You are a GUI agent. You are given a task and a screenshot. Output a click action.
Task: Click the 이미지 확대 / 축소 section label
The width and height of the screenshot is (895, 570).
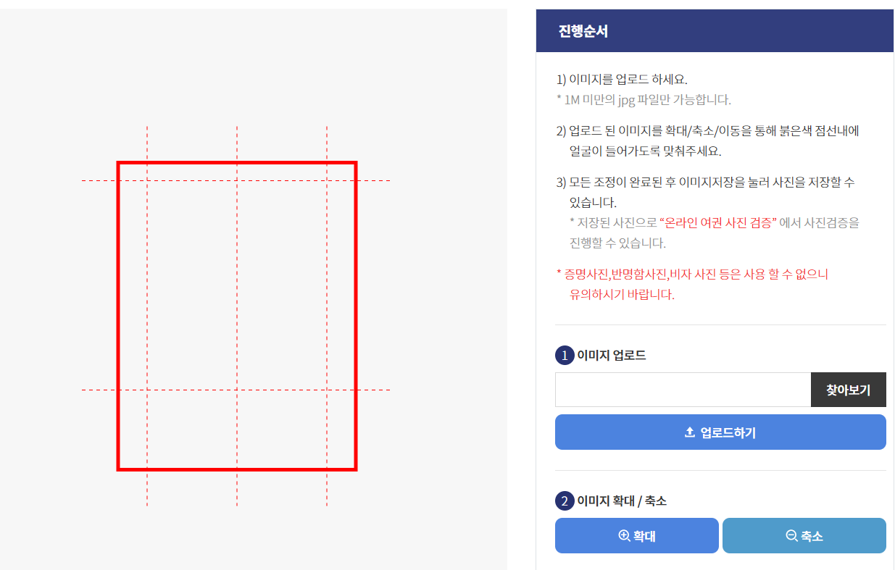click(x=620, y=500)
